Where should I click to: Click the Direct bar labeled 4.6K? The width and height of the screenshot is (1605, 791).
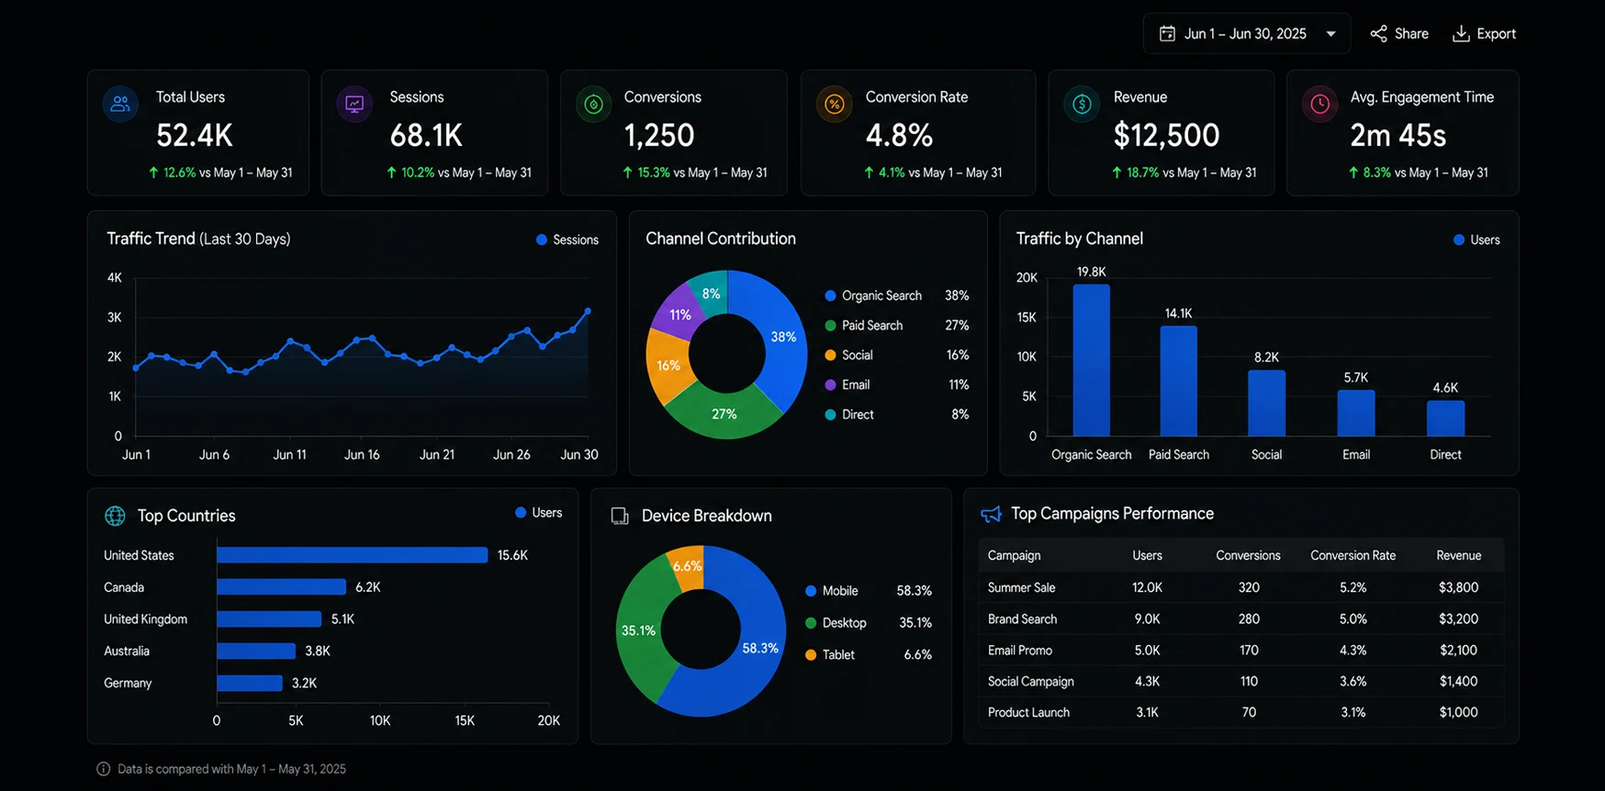1445,418
